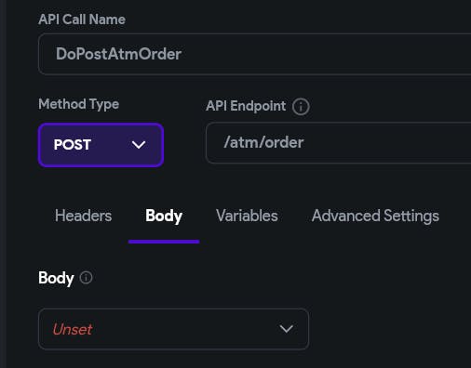Viewport: 471px width, 368px height.
Task: Click the info icon next to Body heading
Action: 86,278
